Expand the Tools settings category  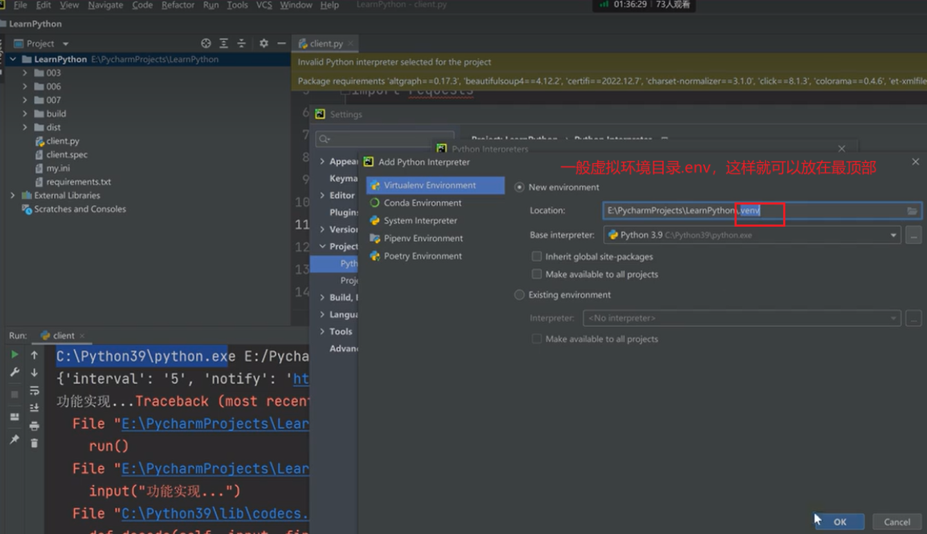(x=323, y=332)
